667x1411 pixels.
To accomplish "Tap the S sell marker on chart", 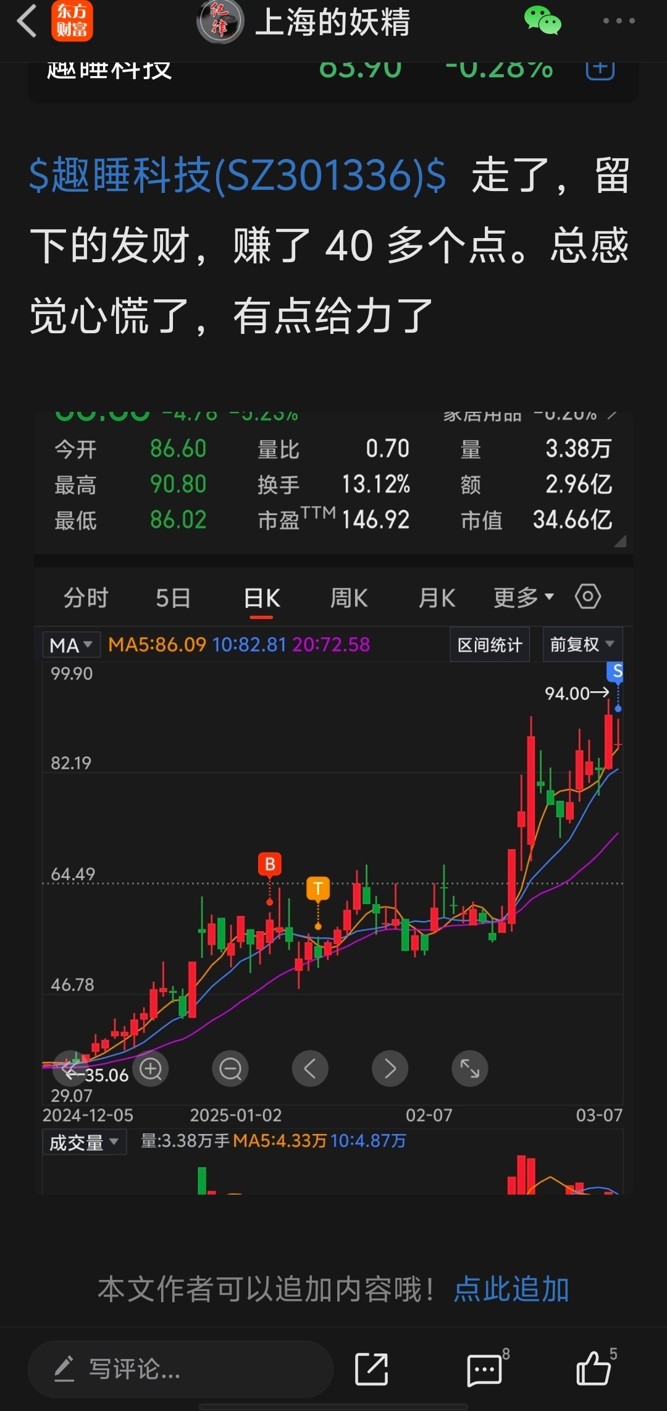I will (616, 671).
